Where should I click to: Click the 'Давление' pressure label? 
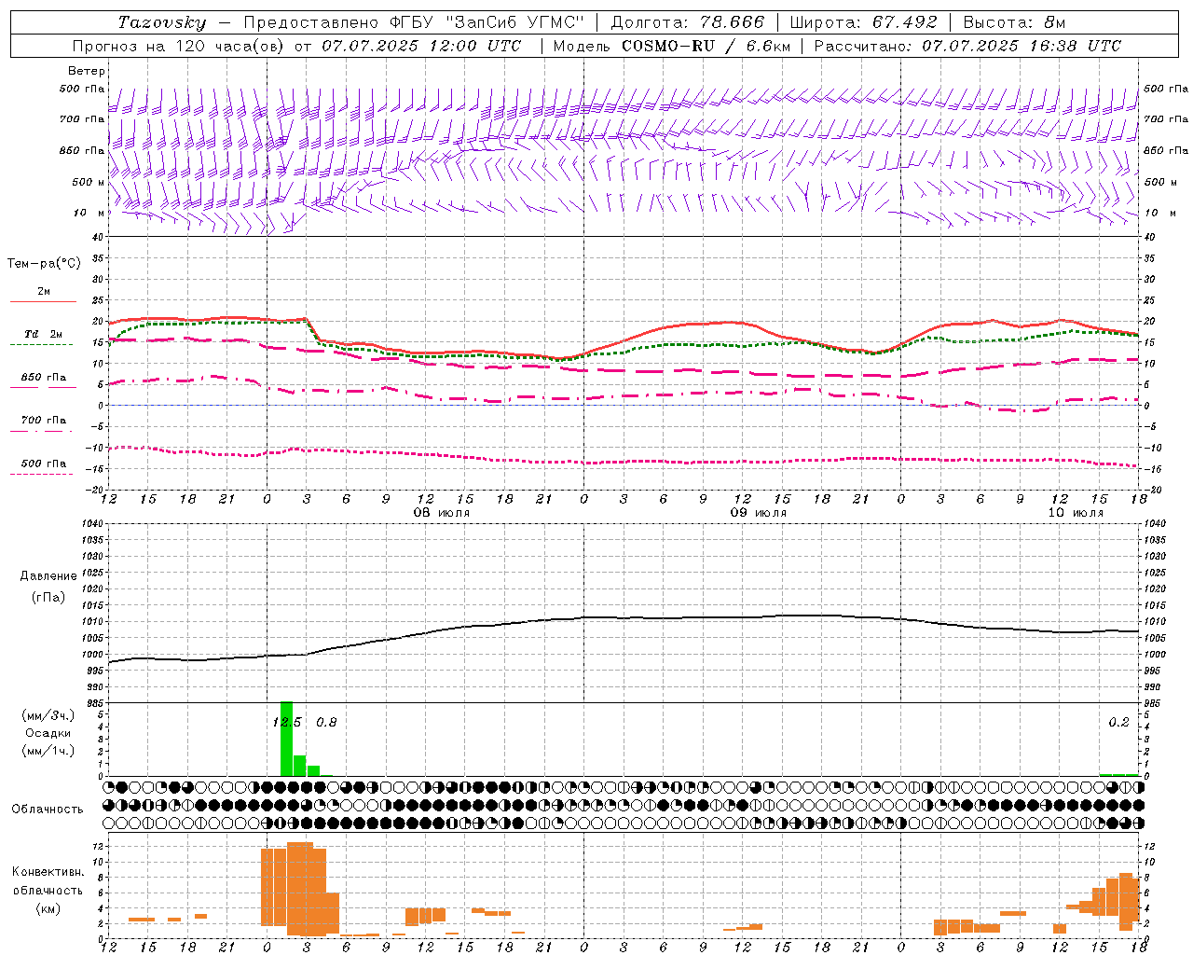pyautogui.click(x=48, y=576)
